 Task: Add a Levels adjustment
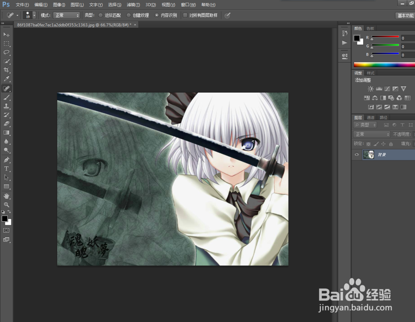pyautogui.click(x=379, y=89)
